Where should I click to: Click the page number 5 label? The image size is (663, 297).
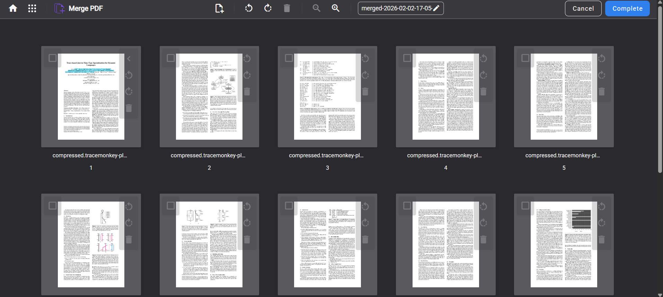coord(564,168)
